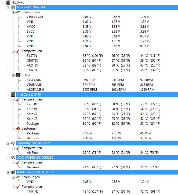This screenshot has width=178, height=195.
Task: Select the ASRock B75 Pro3-M row
Action: pyautogui.click(x=97, y=7)
